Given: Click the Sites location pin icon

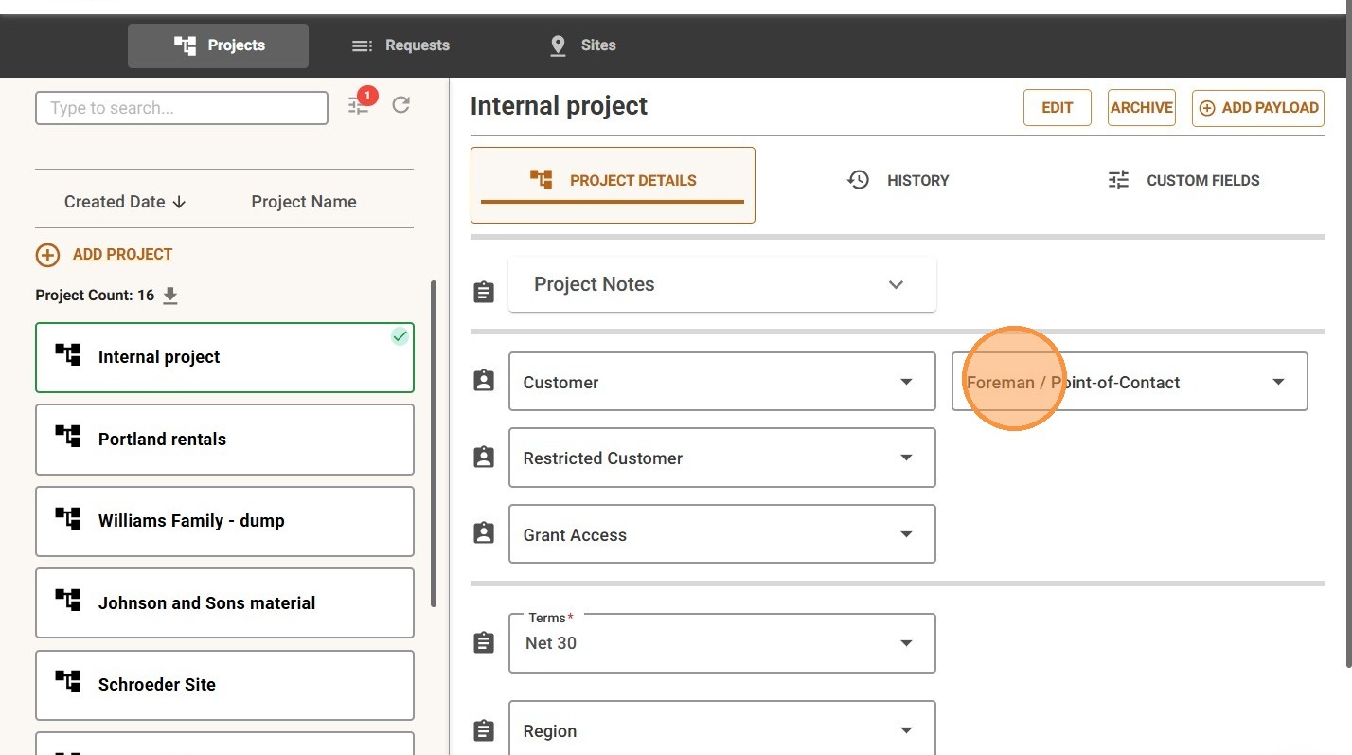Looking at the screenshot, I should coord(559,45).
